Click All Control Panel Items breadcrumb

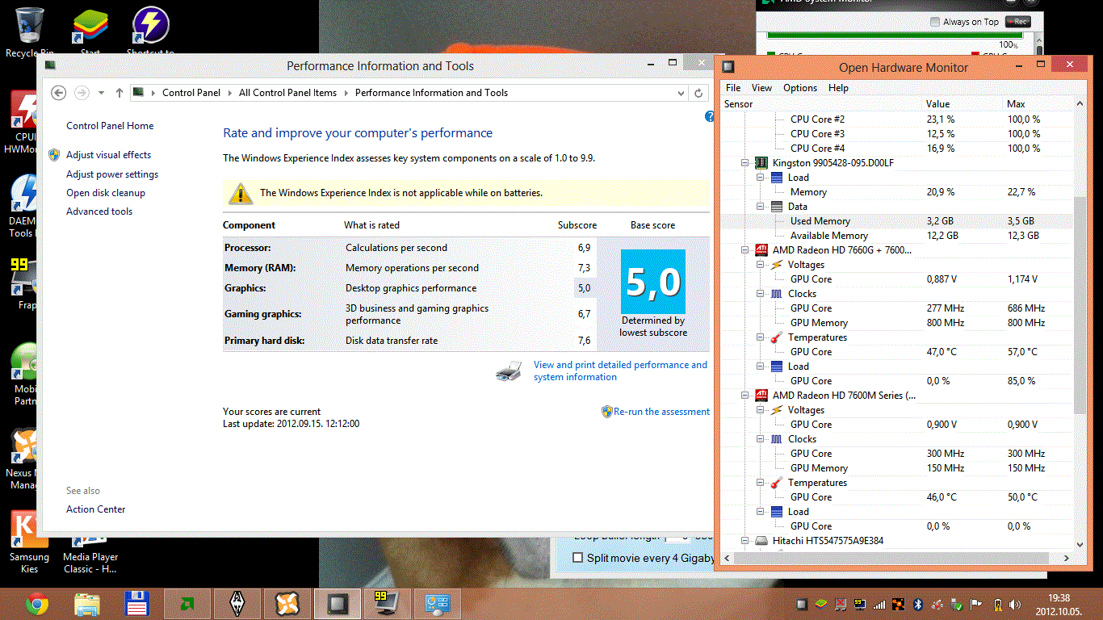(x=287, y=93)
